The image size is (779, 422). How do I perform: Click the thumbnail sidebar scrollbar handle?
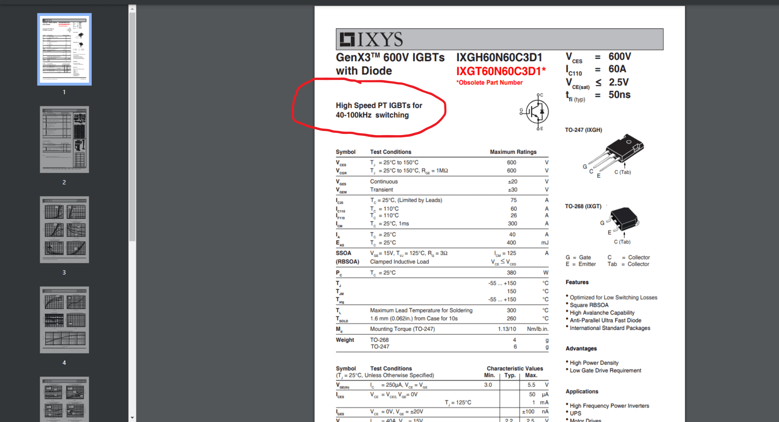click(132, 127)
